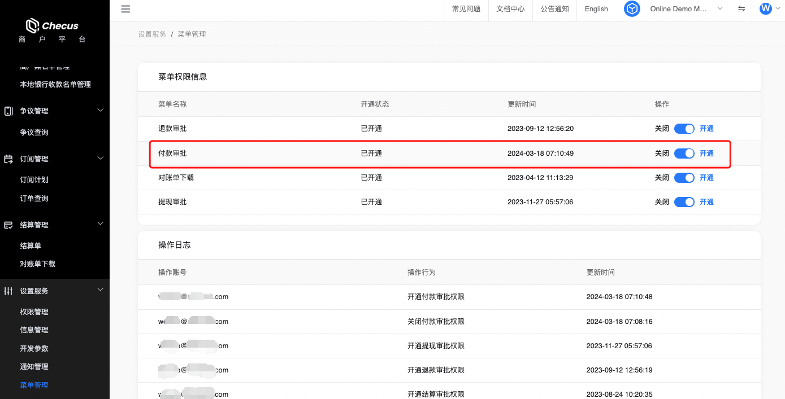Select 开发参数 in the sidebar
The width and height of the screenshot is (785, 399).
34,349
